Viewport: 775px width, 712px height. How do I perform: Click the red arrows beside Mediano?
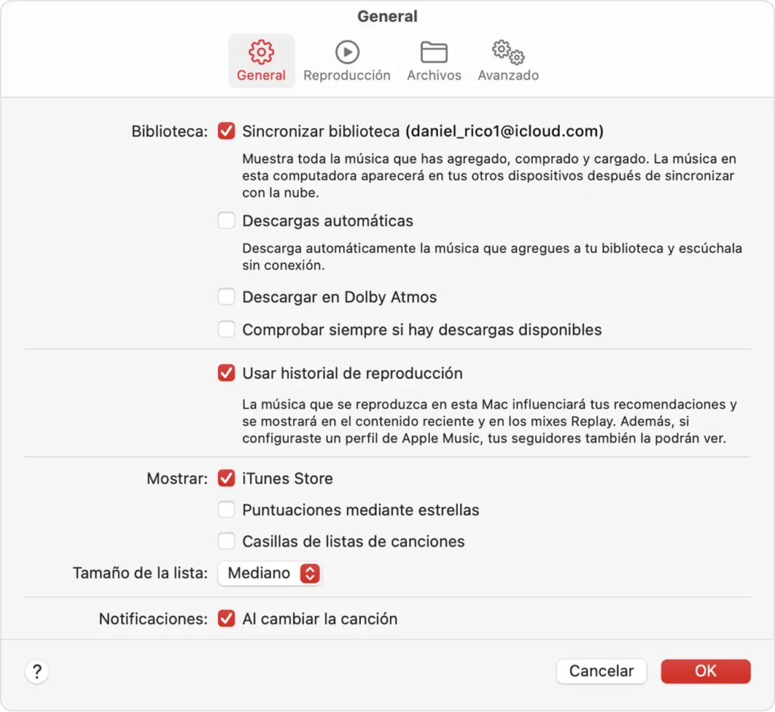pyautogui.click(x=310, y=574)
